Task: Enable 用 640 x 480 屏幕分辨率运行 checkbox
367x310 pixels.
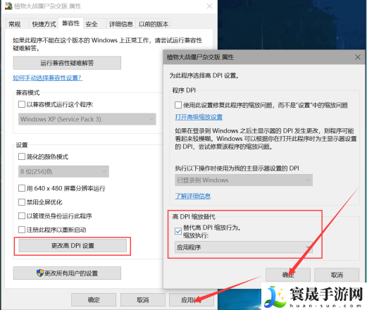Action: pos(22,188)
